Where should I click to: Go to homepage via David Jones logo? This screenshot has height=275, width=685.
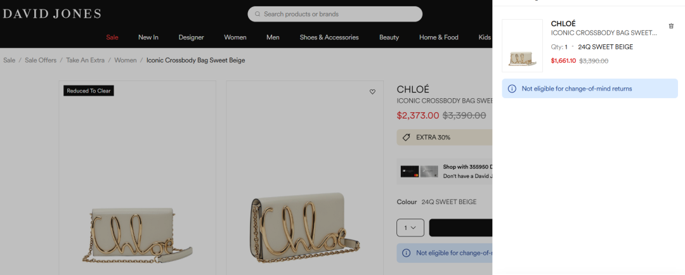(51, 13)
